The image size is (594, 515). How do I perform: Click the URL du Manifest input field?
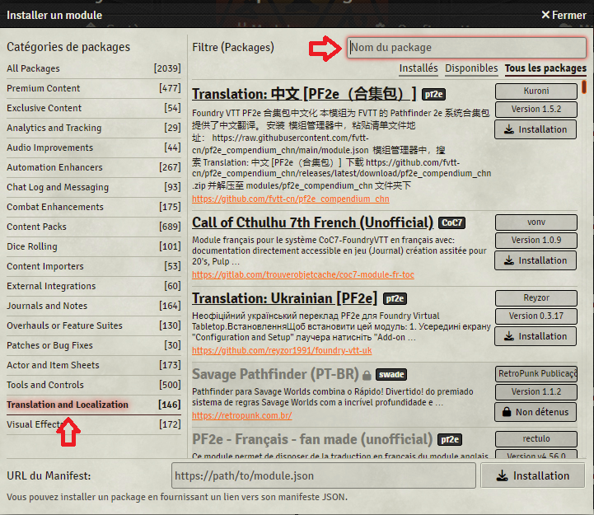click(323, 476)
